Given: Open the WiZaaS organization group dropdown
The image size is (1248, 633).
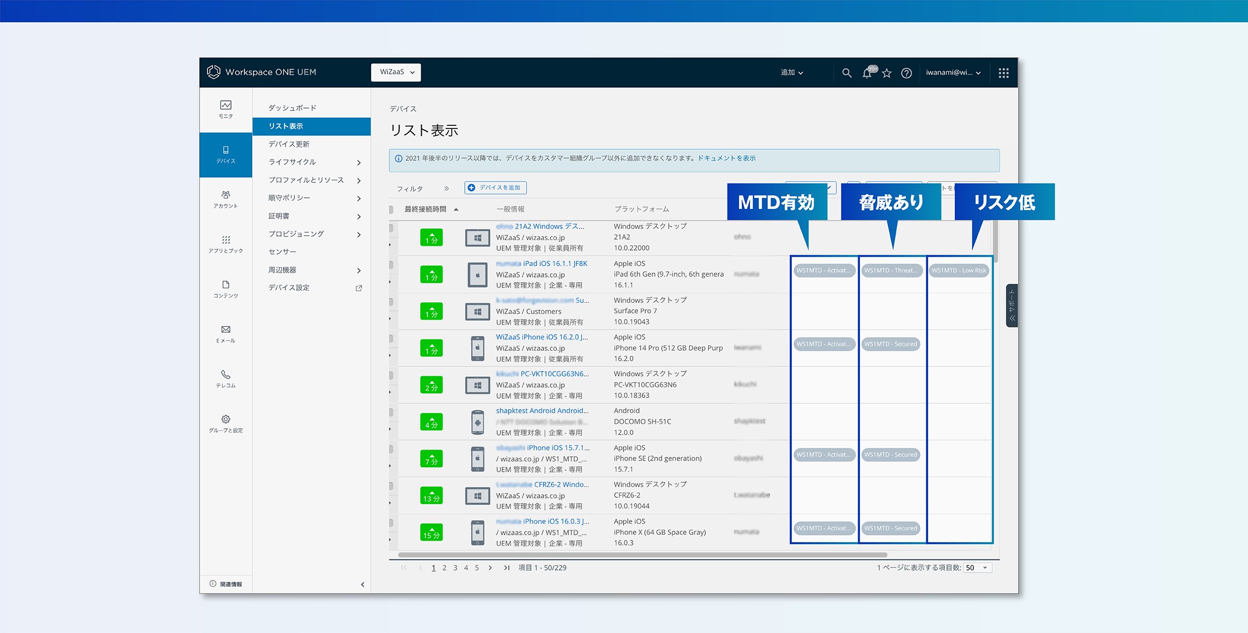Looking at the screenshot, I should coord(396,72).
